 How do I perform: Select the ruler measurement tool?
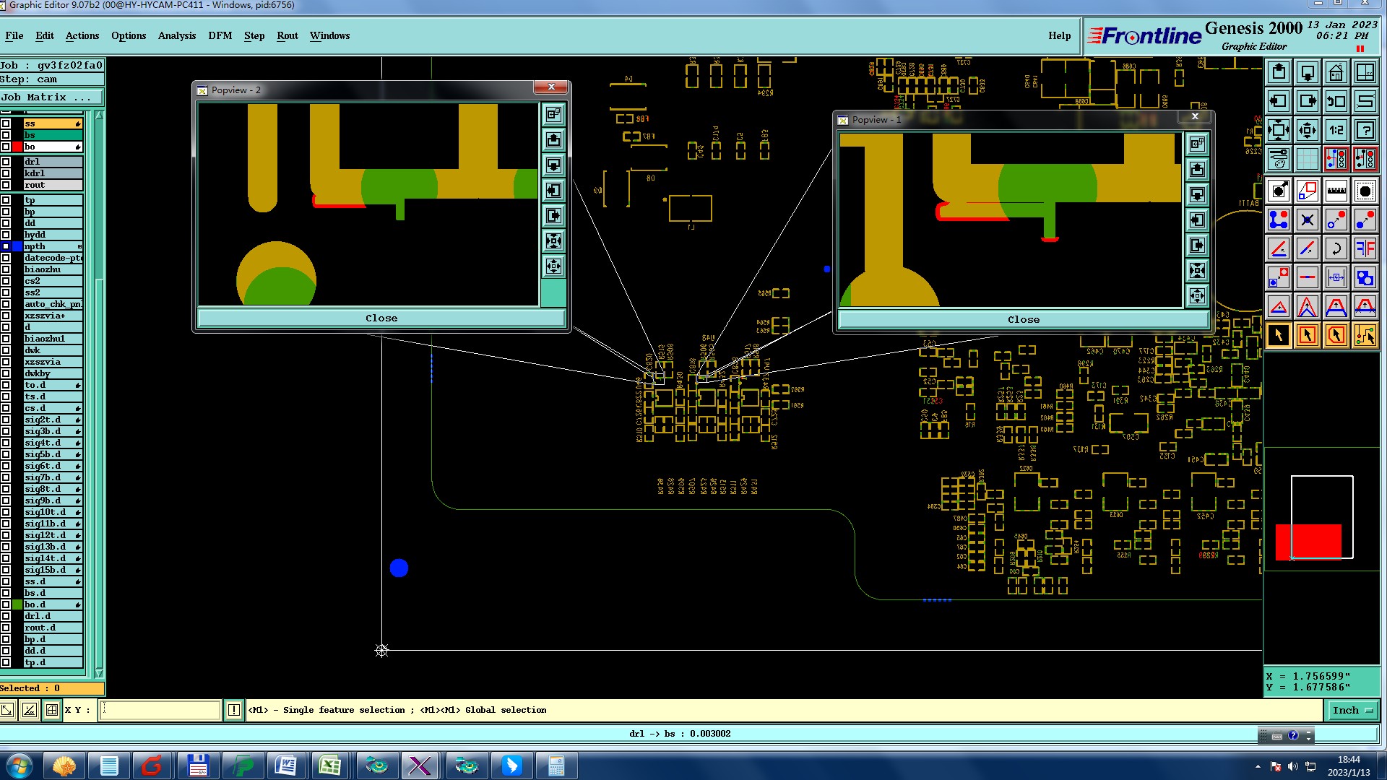coord(1336,191)
